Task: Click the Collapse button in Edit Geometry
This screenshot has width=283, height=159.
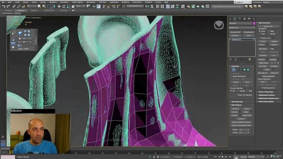Action: (274, 41)
